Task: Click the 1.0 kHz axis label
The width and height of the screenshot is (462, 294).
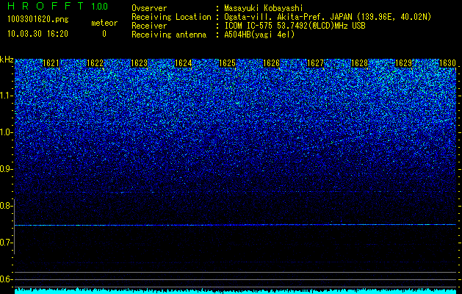Action: click(6, 132)
